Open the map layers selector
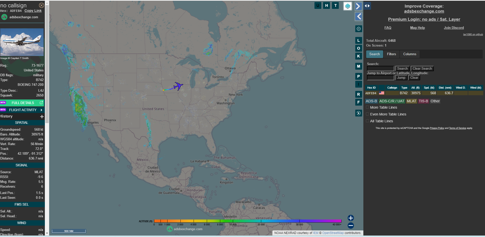The height and width of the screenshot is (237, 485). (x=348, y=6)
